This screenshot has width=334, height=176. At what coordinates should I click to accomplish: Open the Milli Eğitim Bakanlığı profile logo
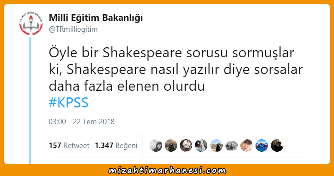(x=31, y=23)
